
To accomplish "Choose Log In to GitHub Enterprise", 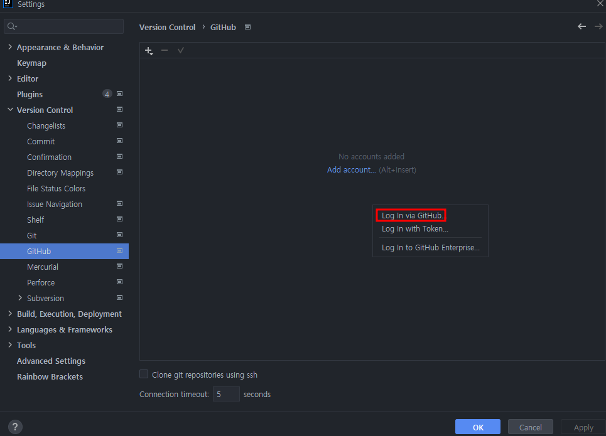I will pyautogui.click(x=431, y=248).
